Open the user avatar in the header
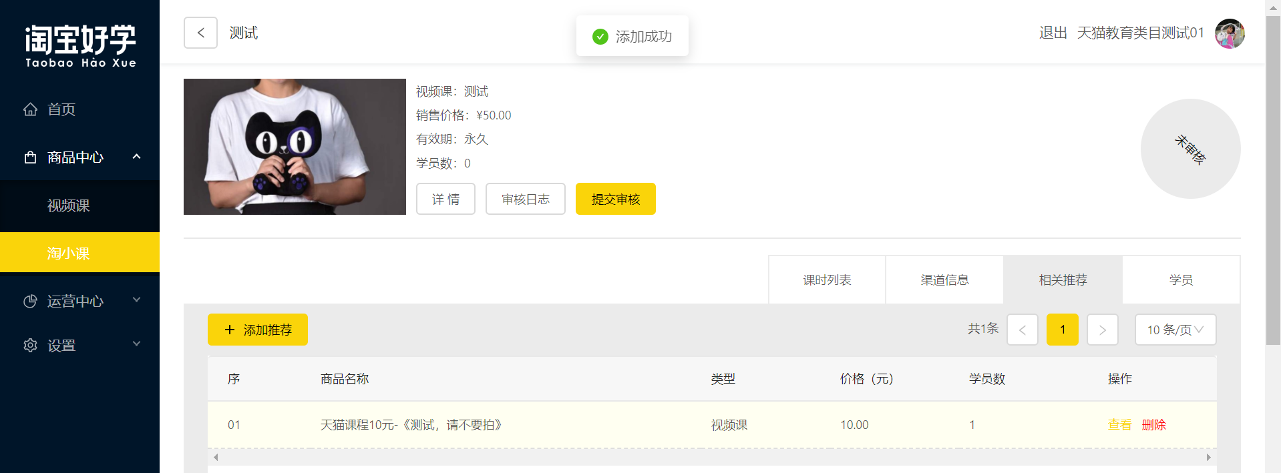 click(1230, 33)
